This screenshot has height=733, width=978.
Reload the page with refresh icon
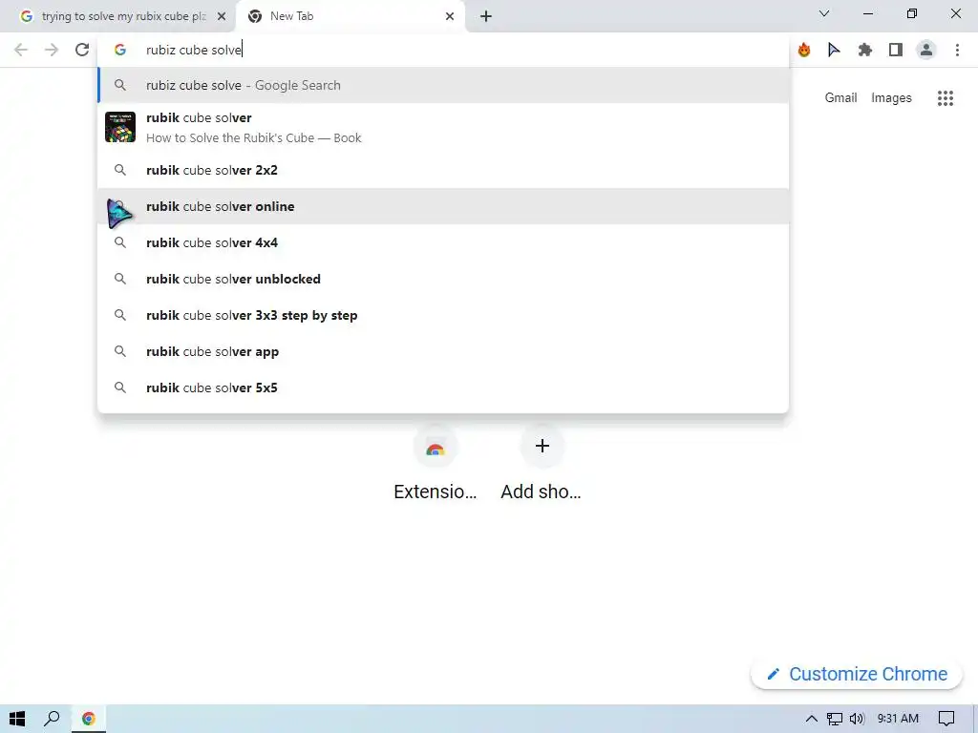point(82,50)
